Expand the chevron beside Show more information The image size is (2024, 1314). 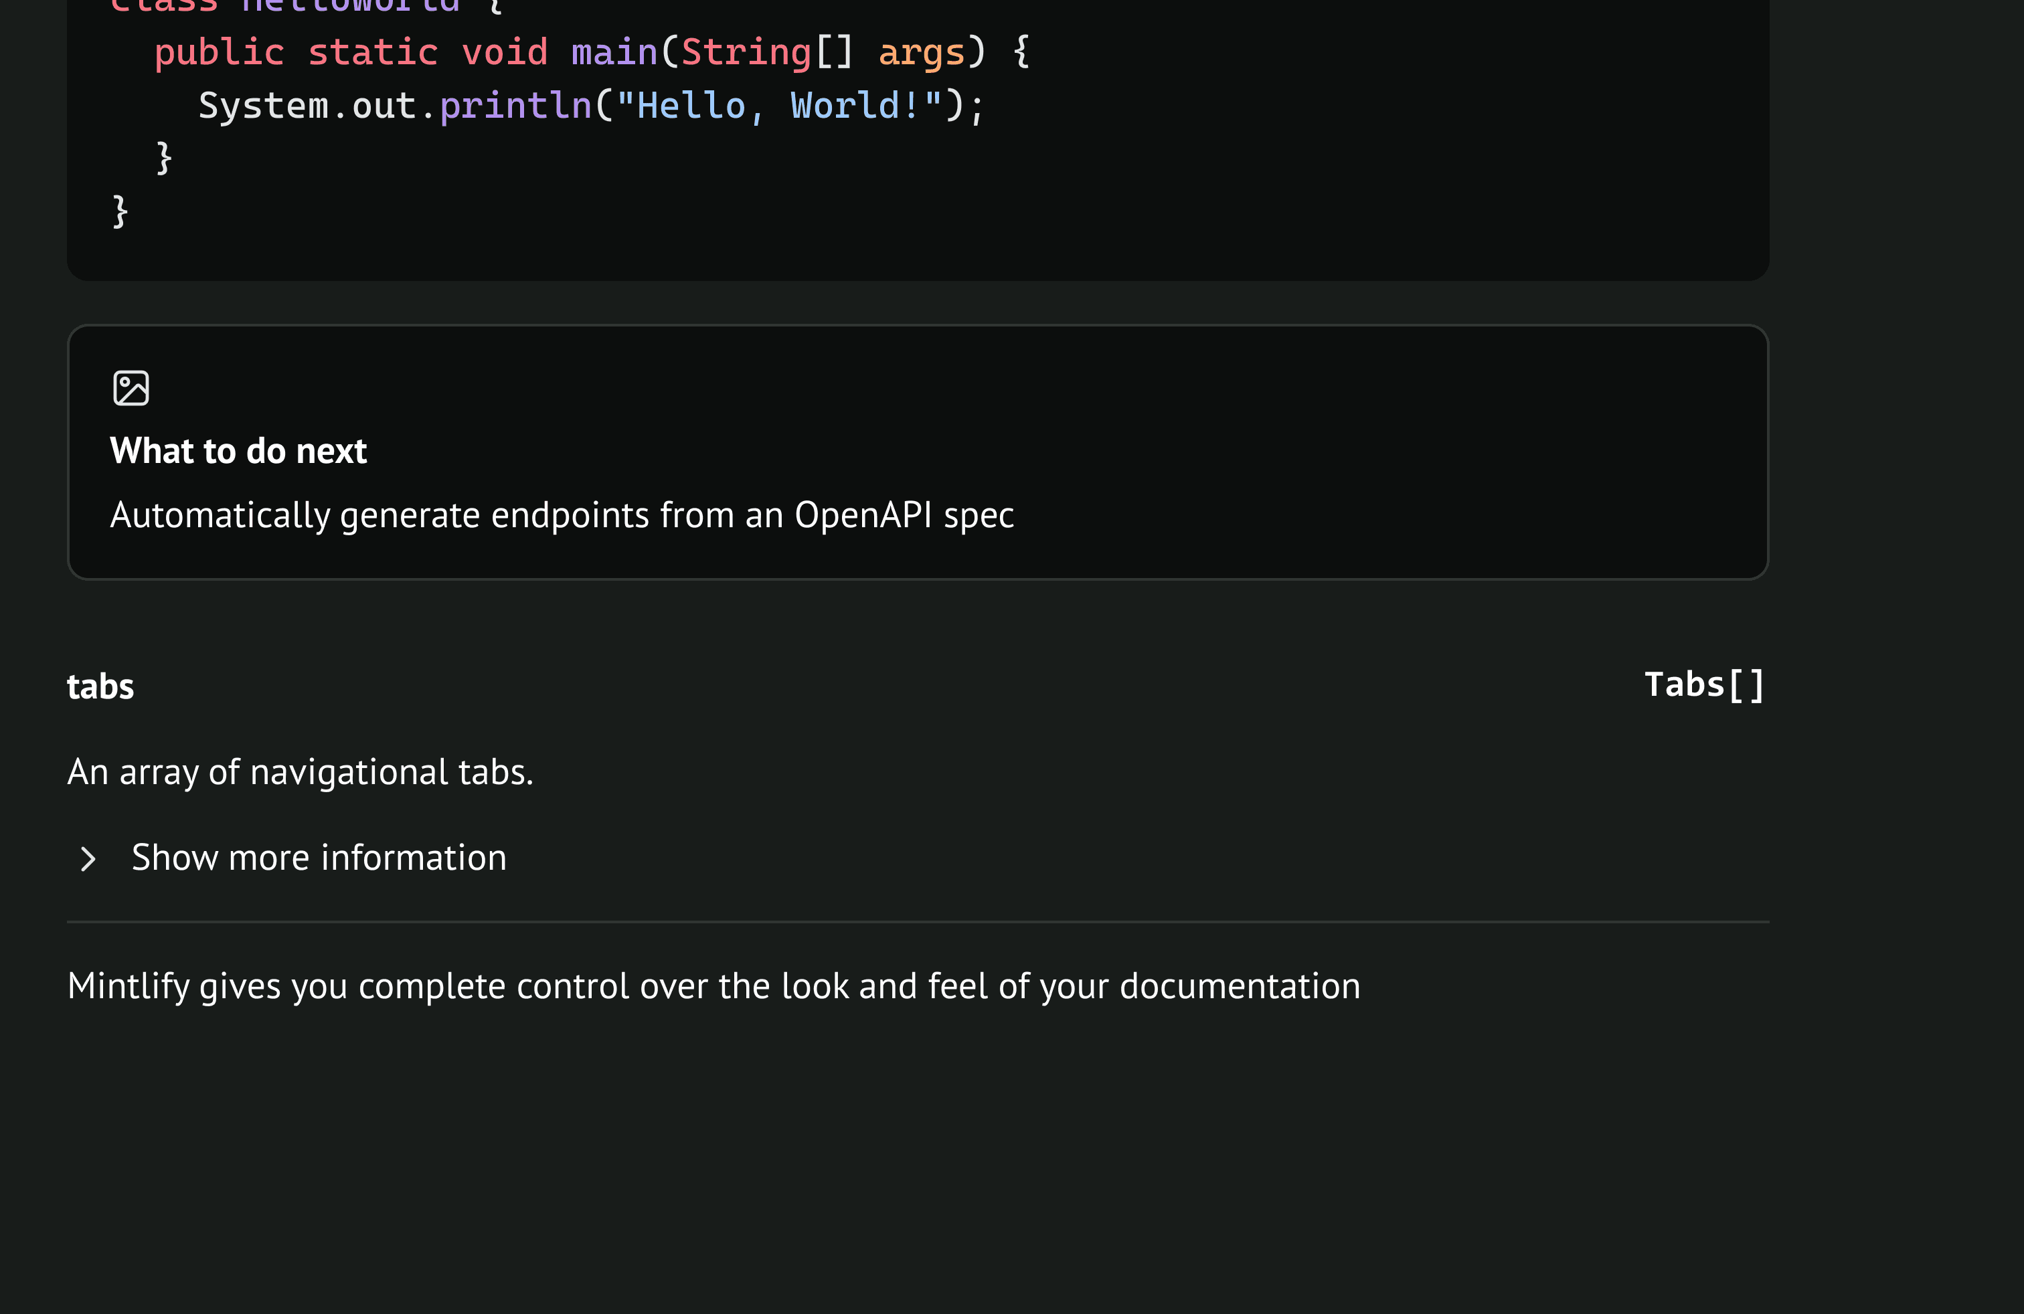click(88, 858)
